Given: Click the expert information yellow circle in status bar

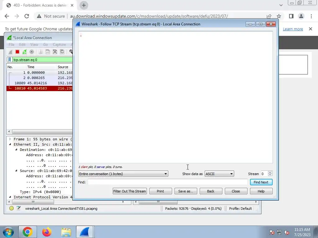Looking at the screenshot, I should pyautogui.click(x=11, y=208).
